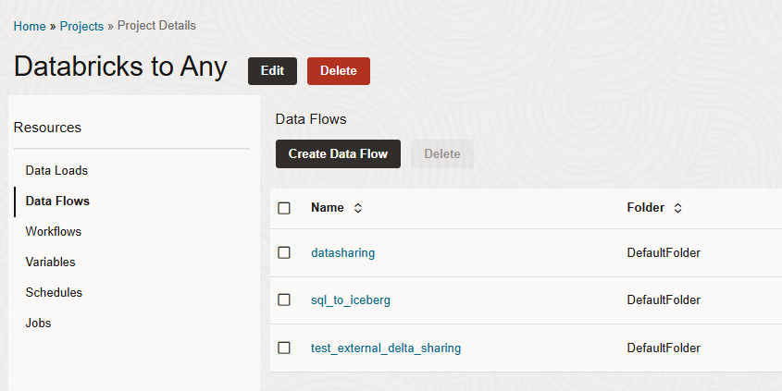Mark the test_external_delta_sharing checkbox
The width and height of the screenshot is (782, 391).
pyautogui.click(x=284, y=348)
